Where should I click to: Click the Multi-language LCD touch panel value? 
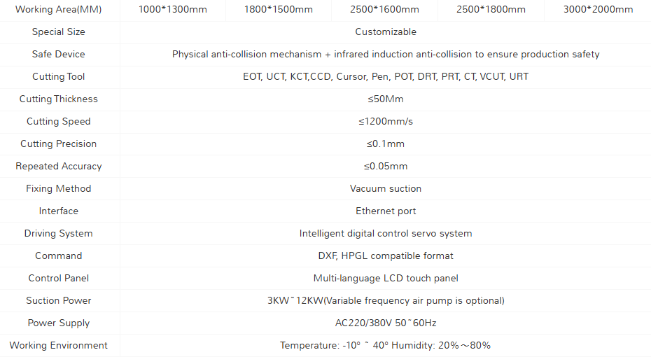pos(386,278)
